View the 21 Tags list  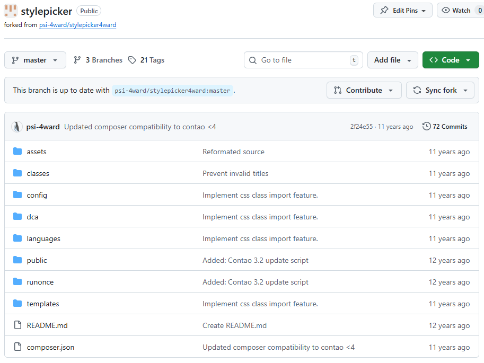146,60
